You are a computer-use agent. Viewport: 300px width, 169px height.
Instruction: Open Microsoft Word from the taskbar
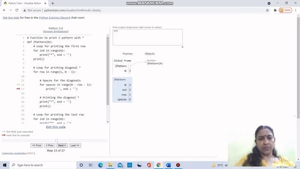click(168, 165)
